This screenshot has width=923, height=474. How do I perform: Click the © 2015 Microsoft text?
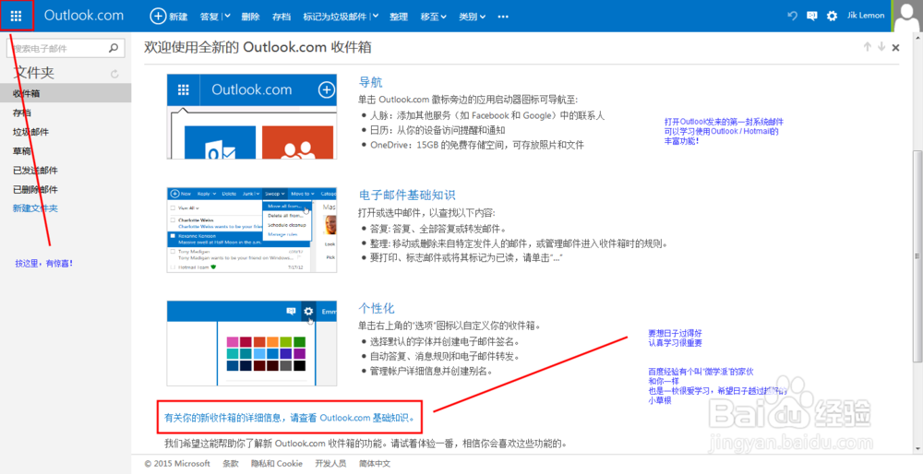(177, 464)
